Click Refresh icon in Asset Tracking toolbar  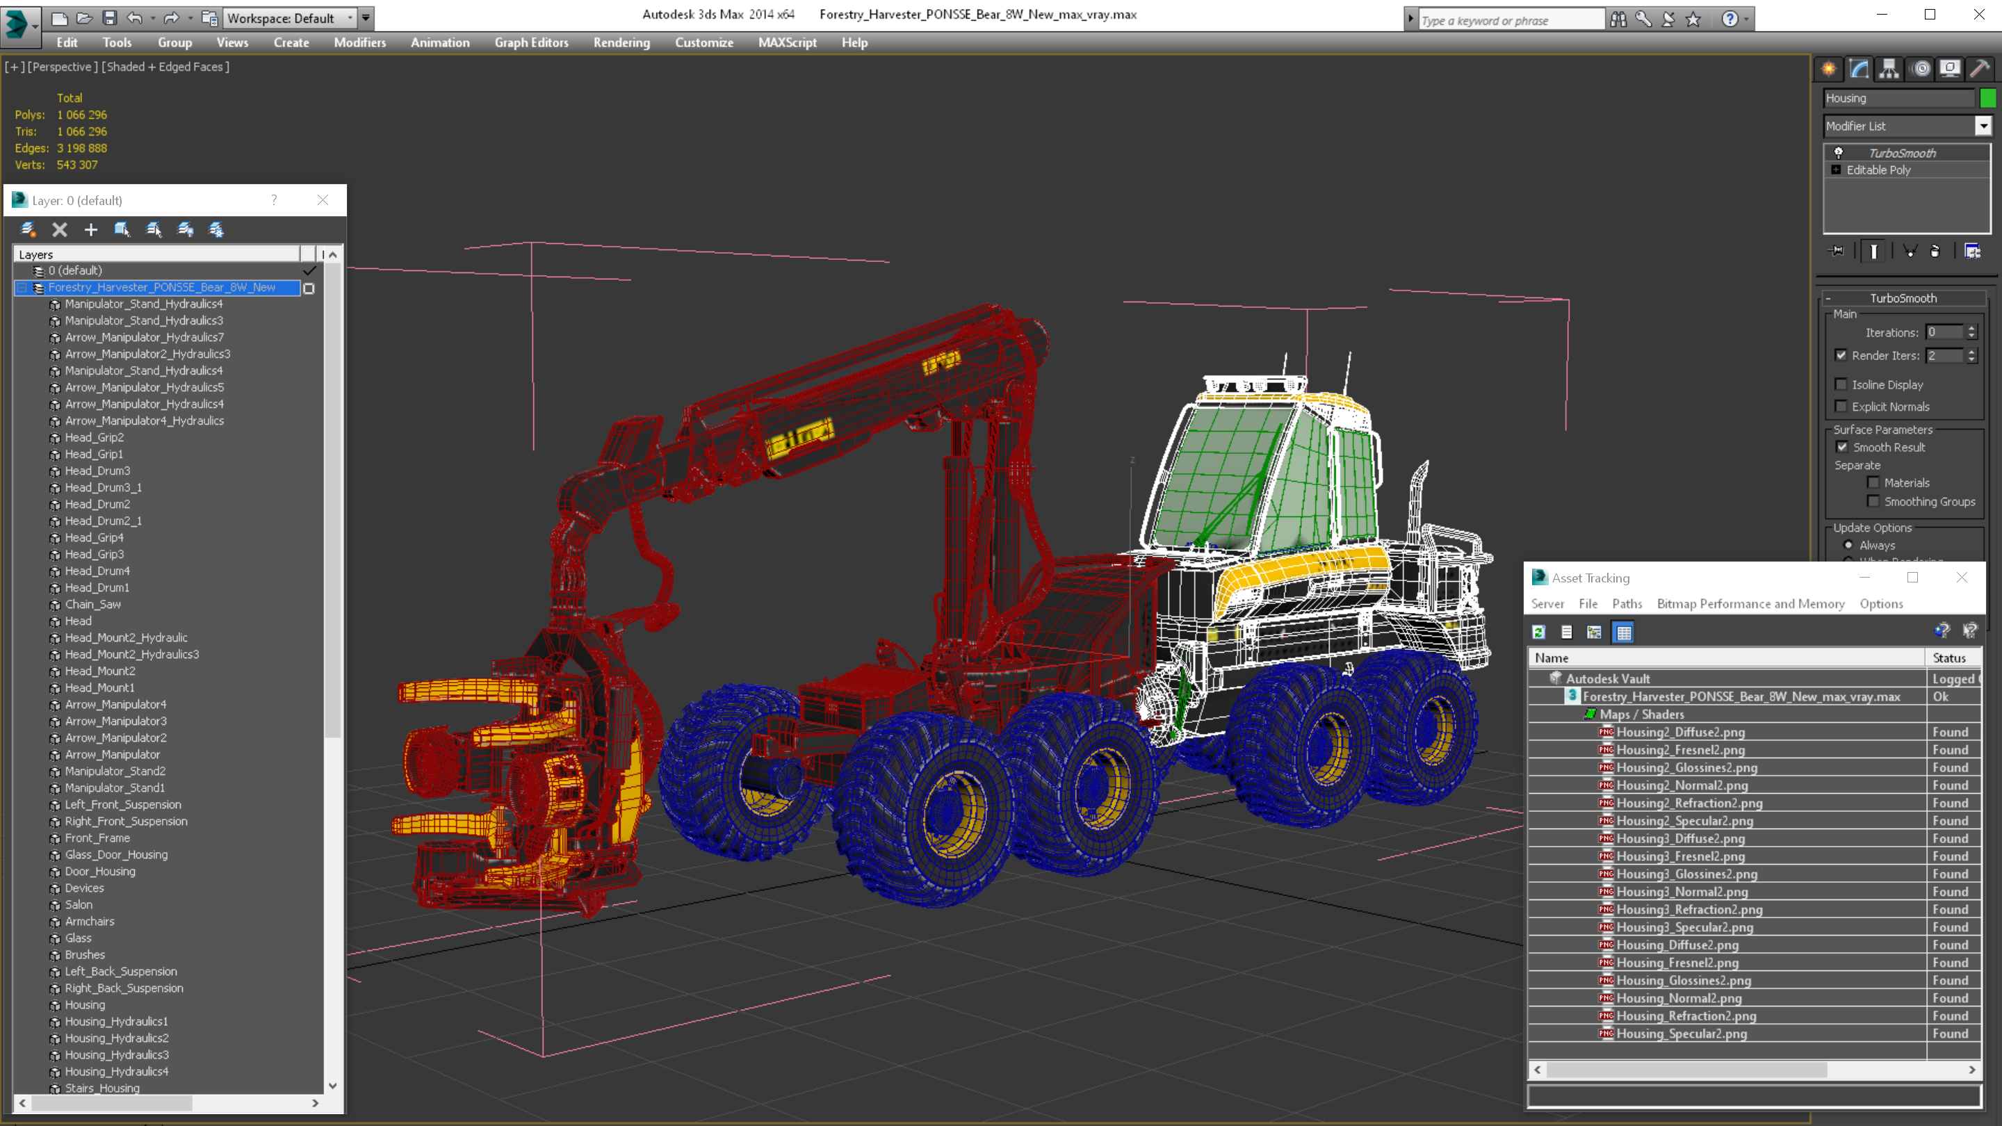[1539, 633]
